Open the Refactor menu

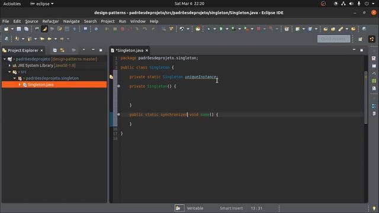[50, 21]
